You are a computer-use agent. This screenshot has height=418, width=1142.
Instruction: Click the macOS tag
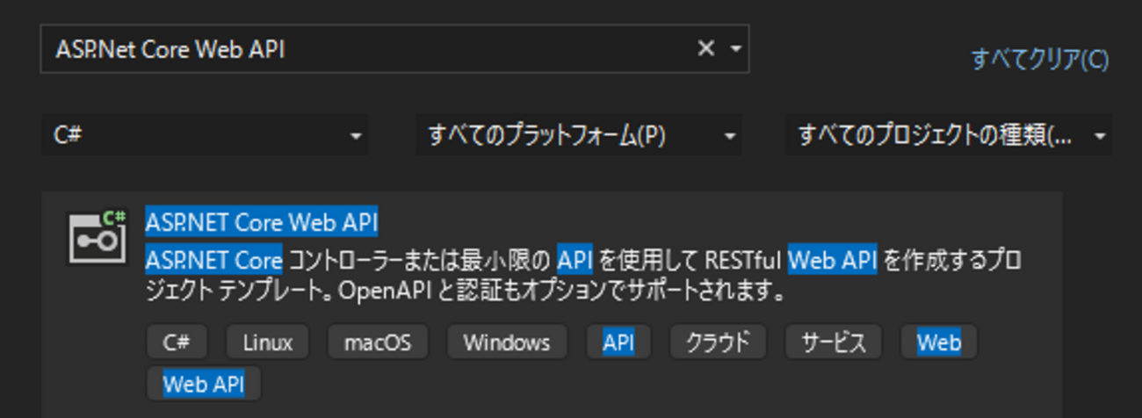click(x=377, y=342)
